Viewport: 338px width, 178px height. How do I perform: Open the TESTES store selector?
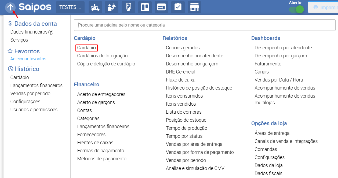[70, 7]
